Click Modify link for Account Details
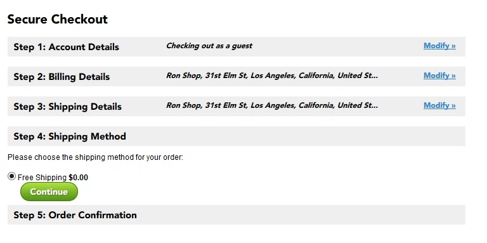 tap(439, 46)
